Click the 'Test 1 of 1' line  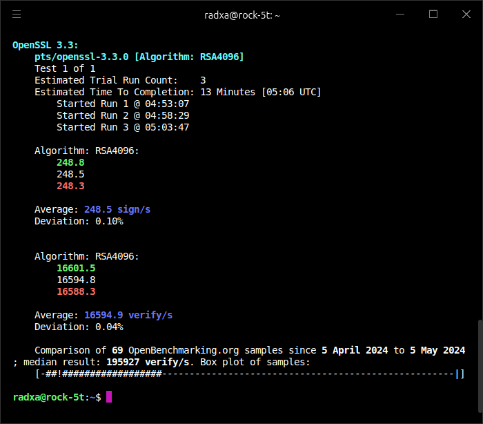[x=65, y=68]
